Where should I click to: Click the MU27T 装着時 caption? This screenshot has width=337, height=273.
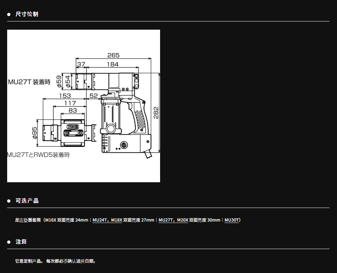pos(29,82)
